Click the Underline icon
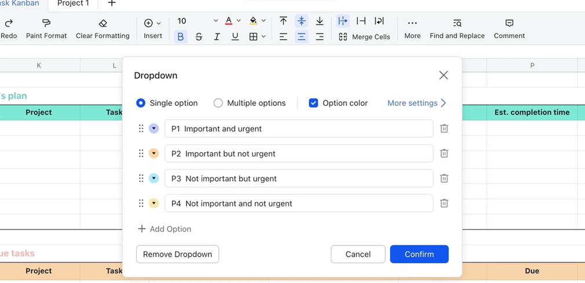 (x=235, y=36)
